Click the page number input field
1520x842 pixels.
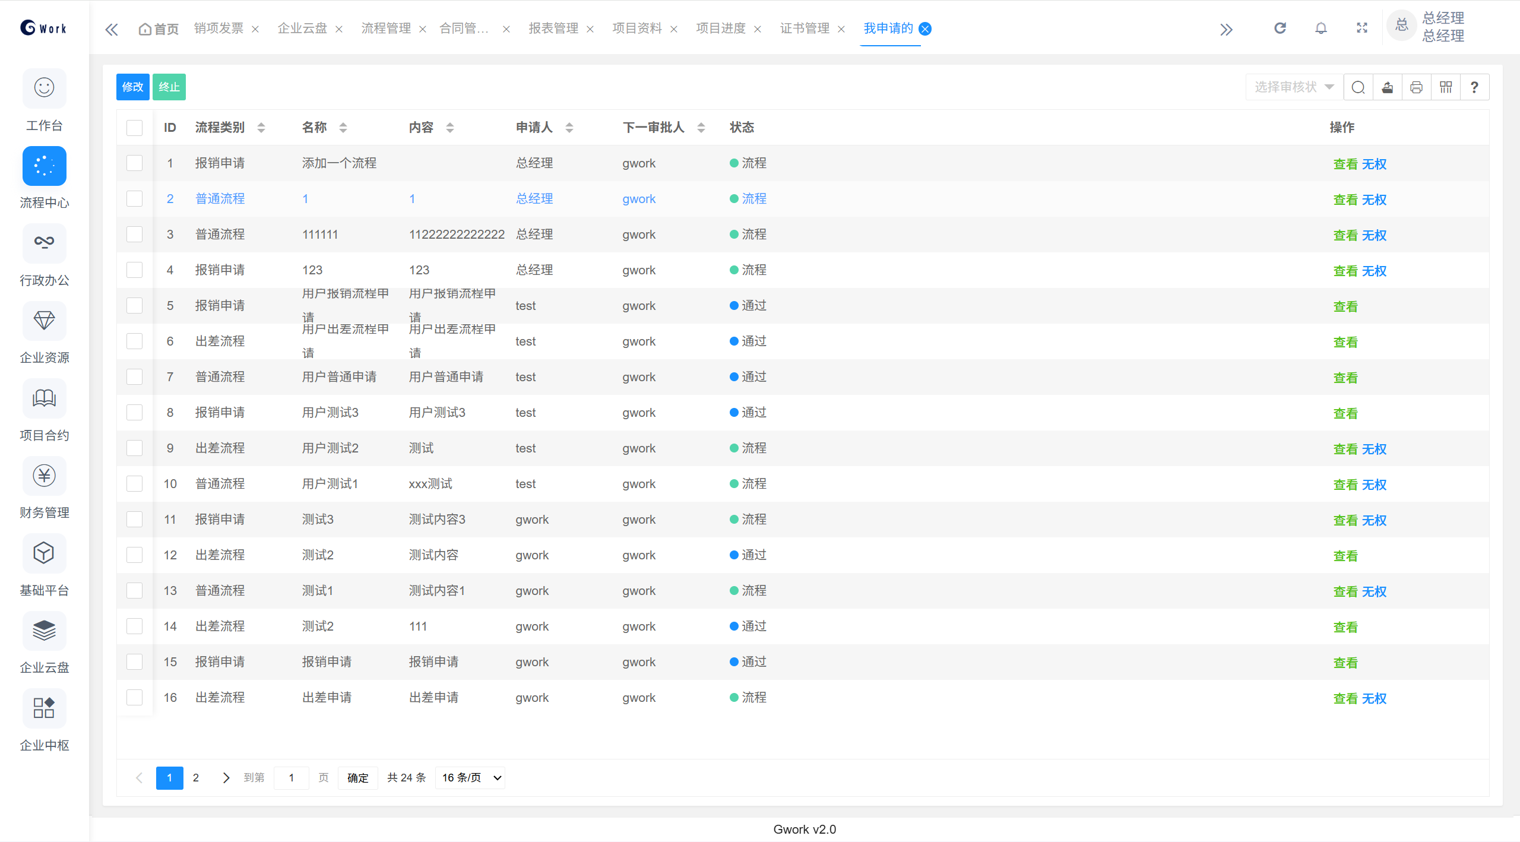tap(292, 778)
